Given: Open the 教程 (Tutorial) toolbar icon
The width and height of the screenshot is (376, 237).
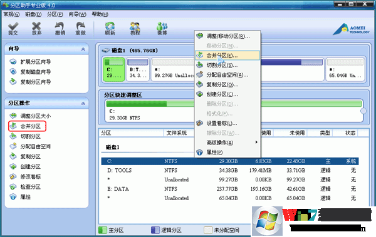Looking at the screenshot, I should [x=135, y=29].
